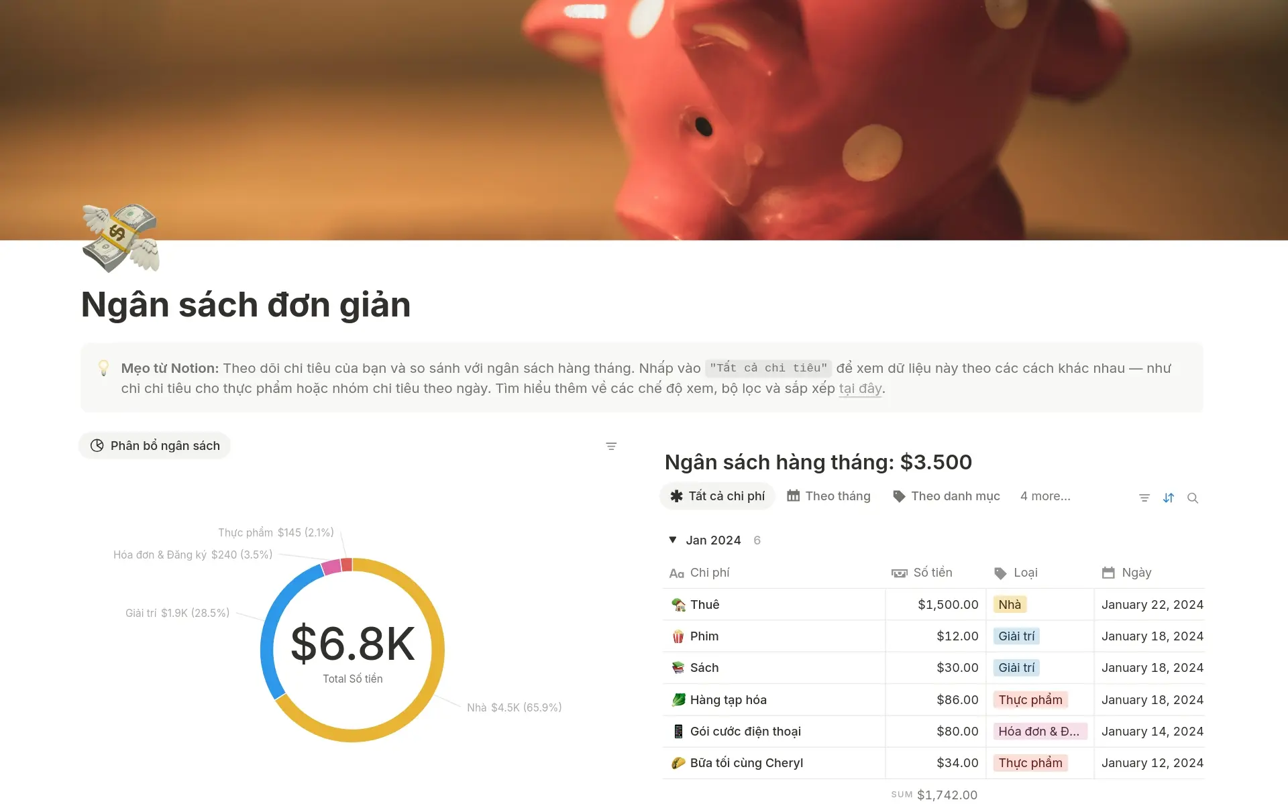Open search with the magnifier icon

tap(1193, 498)
